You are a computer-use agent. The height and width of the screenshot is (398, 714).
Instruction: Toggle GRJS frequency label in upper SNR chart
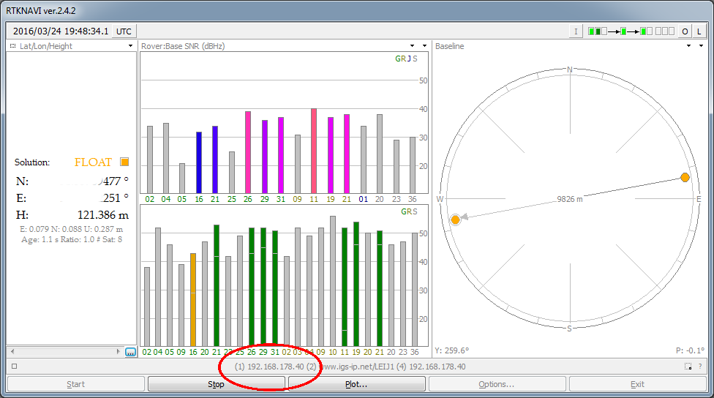click(x=406, y=59)
